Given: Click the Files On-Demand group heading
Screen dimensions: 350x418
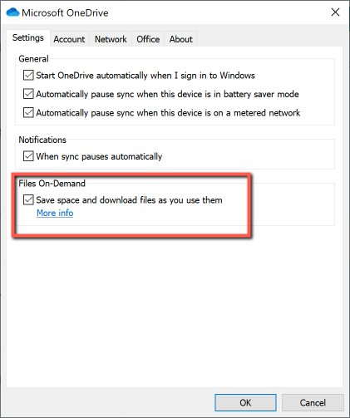Looking at the screenshot, I should (52, 184).
